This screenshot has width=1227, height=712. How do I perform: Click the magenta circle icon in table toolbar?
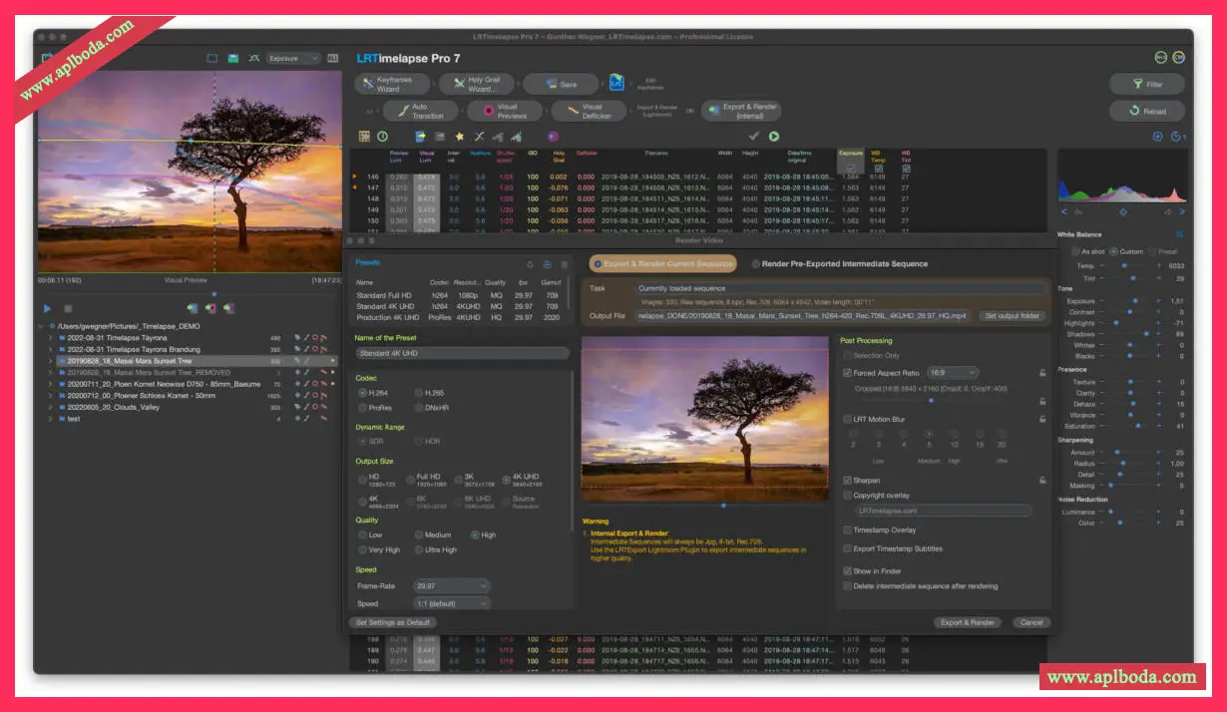pos(553,137)
